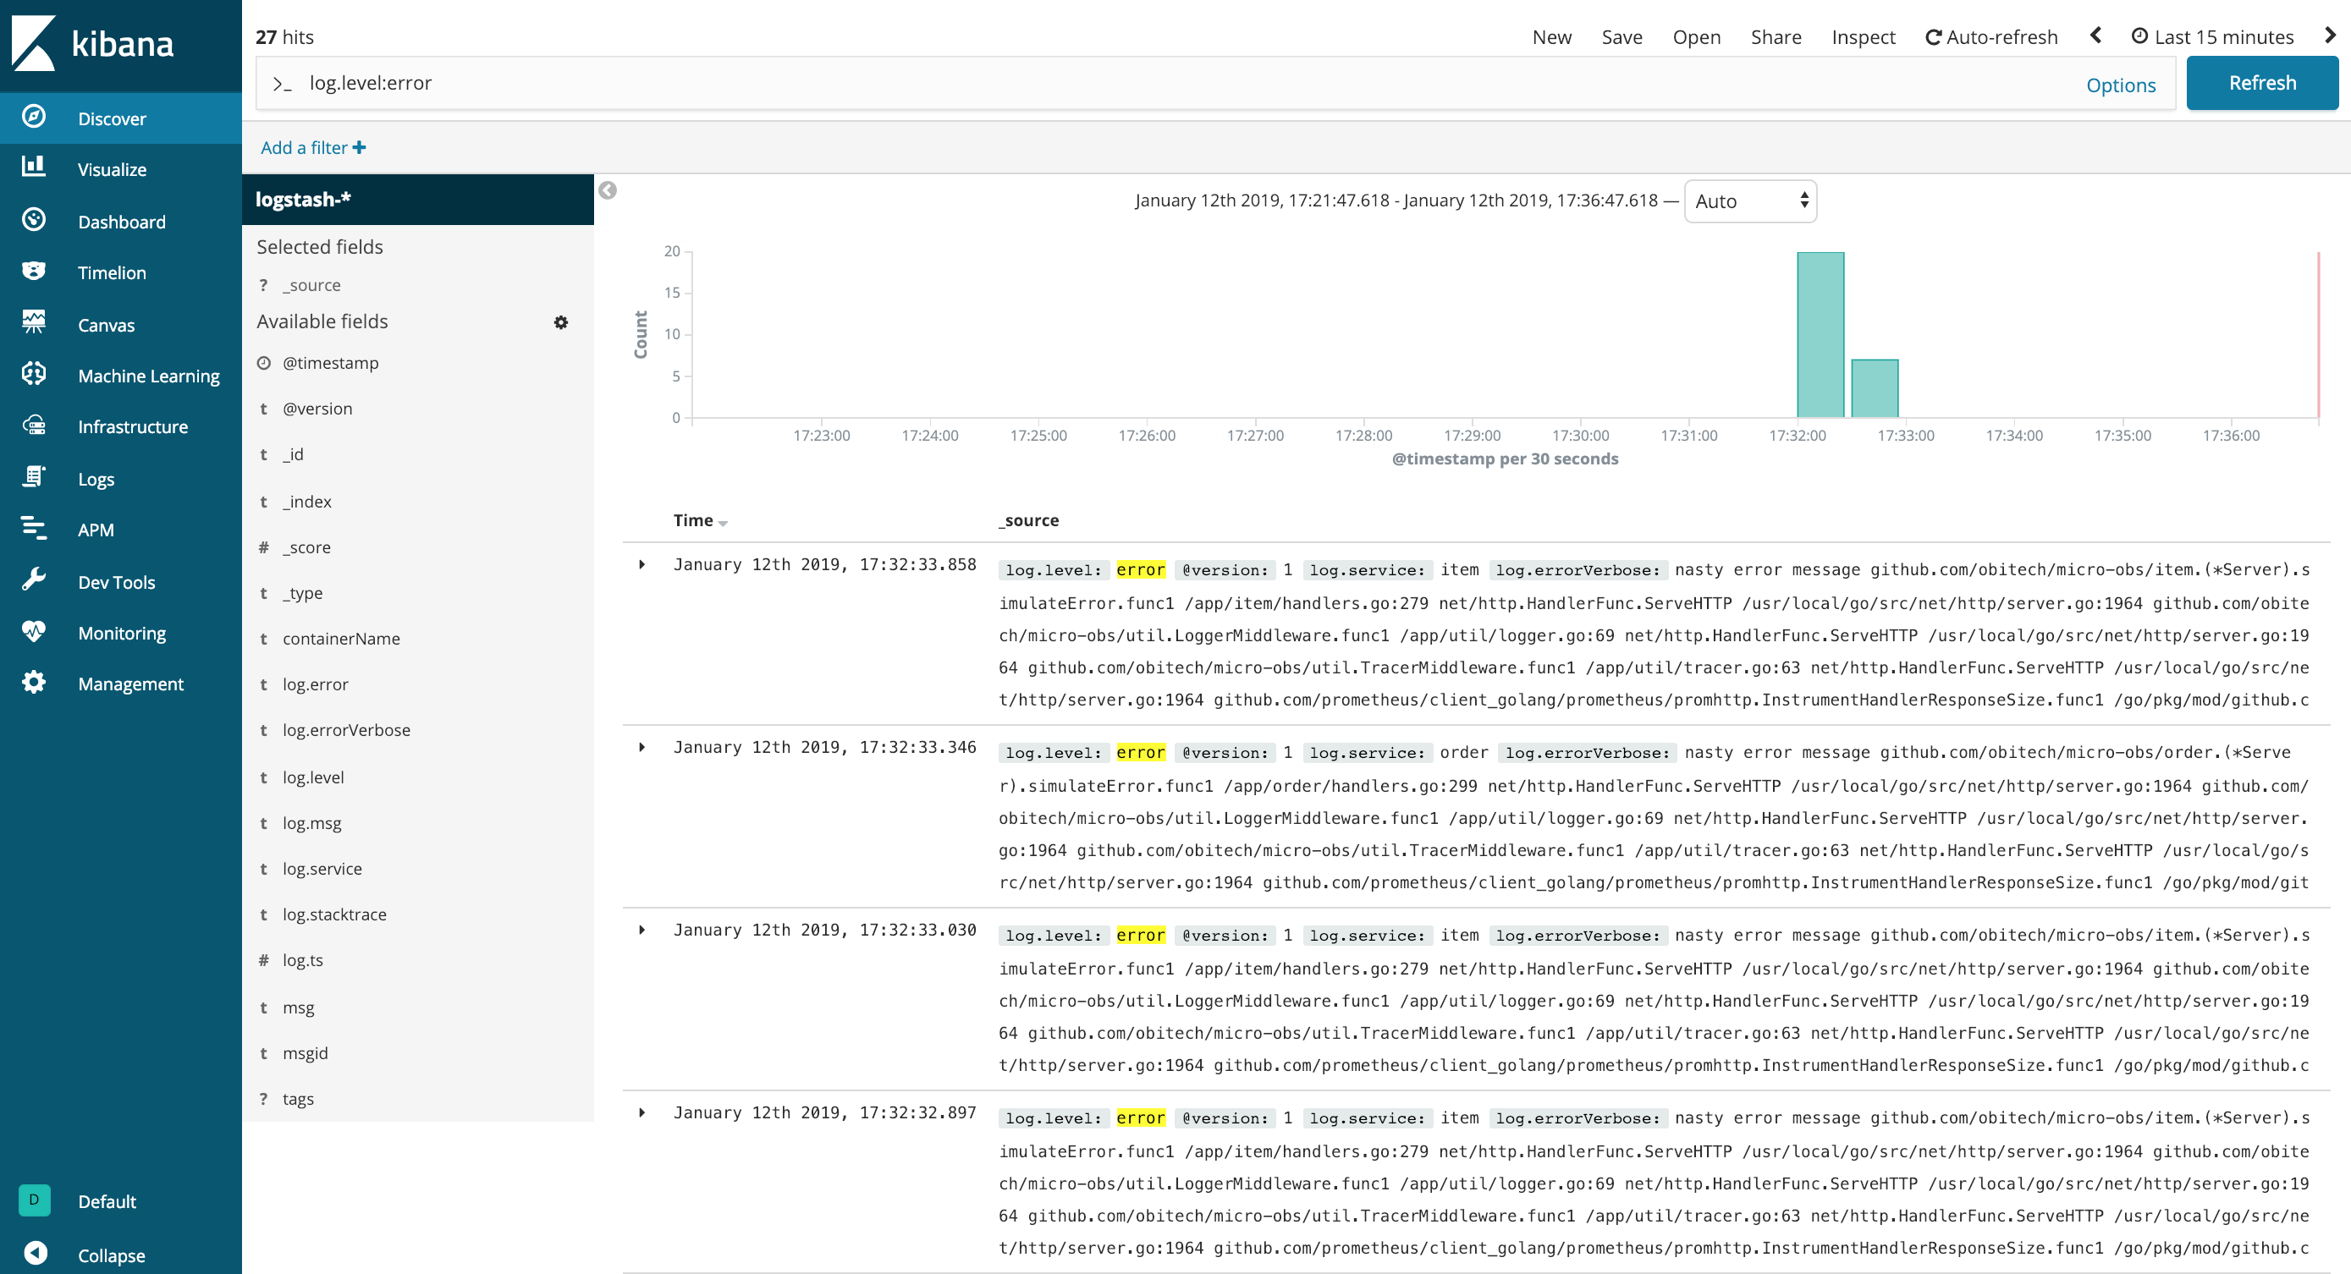Screen dimensions: 2351x1274
Task: Click the log.level:error query input
Action: (x=1187, y=83)
